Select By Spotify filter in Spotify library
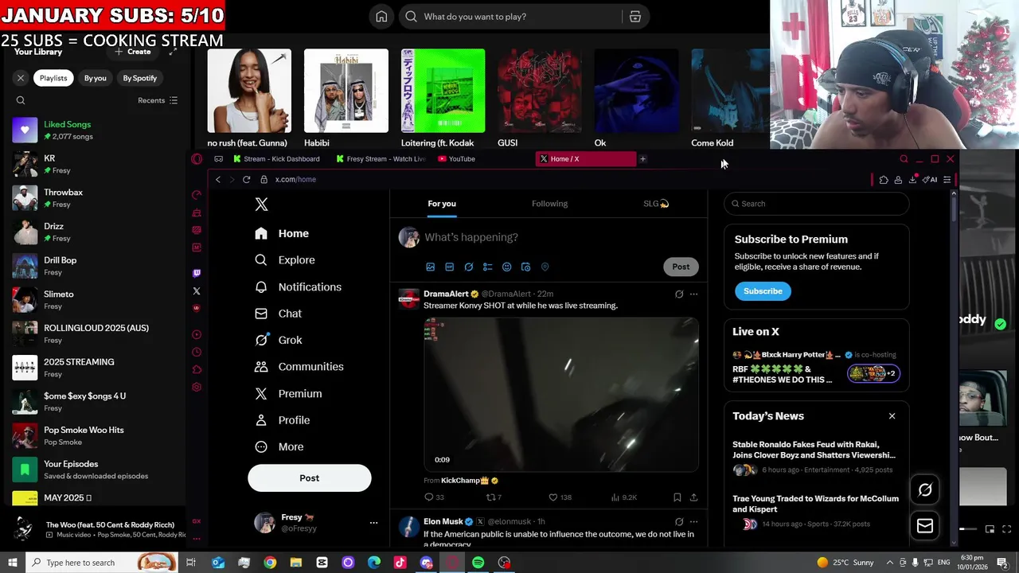The image size is (1019, 573). 139,78
